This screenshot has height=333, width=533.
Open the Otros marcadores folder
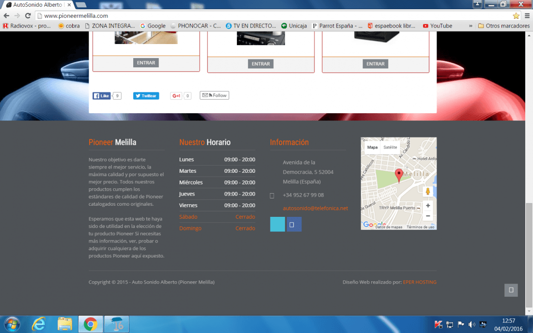pyautogui.click(x=504, y=26)
